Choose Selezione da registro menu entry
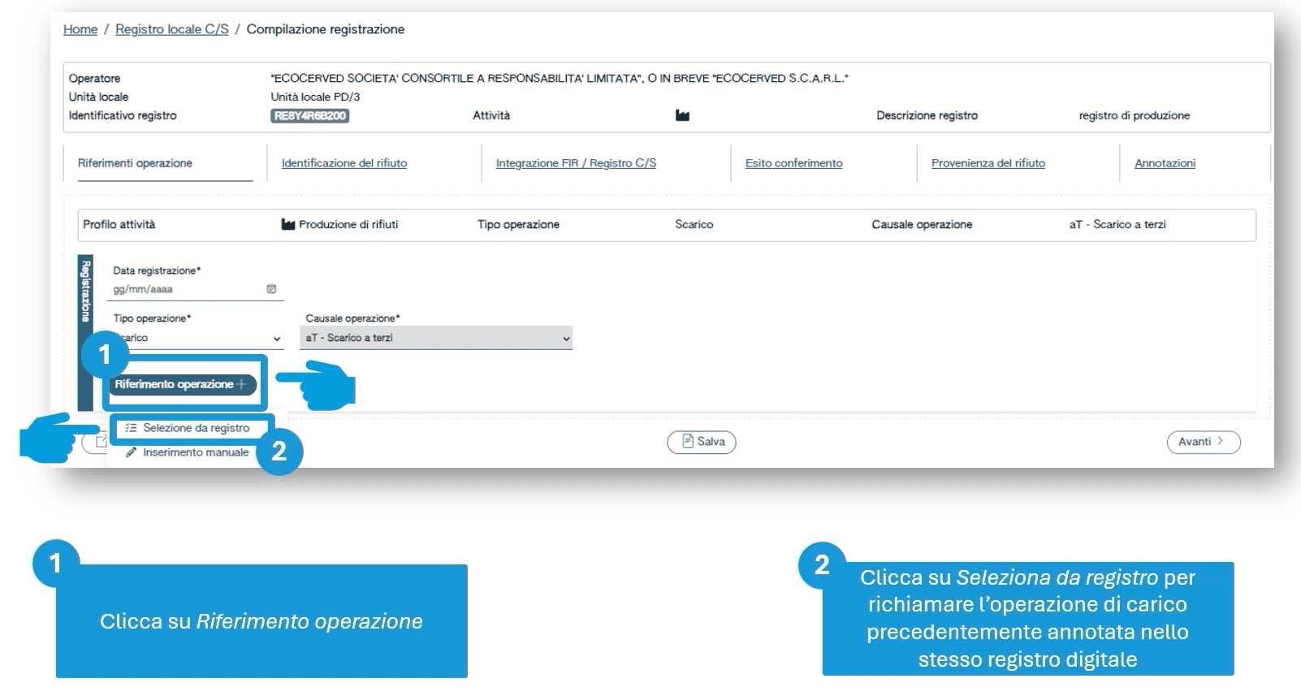The image size is (1301, 700). 196,428
